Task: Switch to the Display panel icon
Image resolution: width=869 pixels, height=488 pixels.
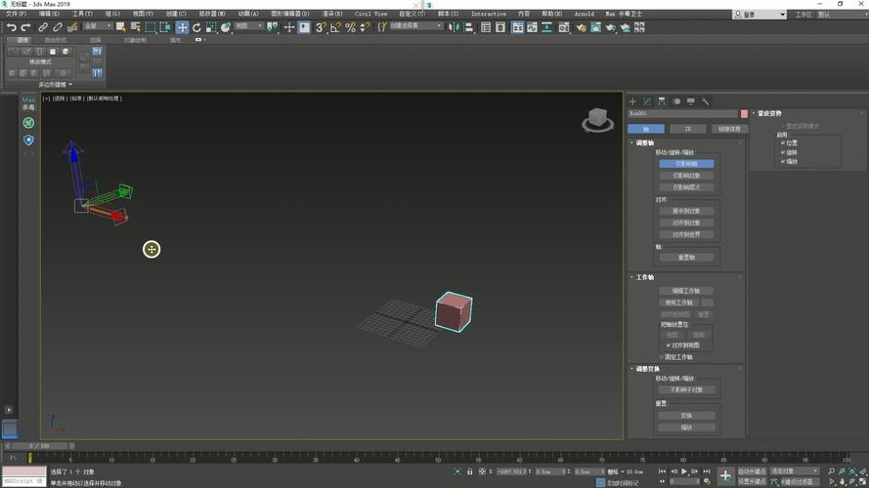Action: (691, 102)
